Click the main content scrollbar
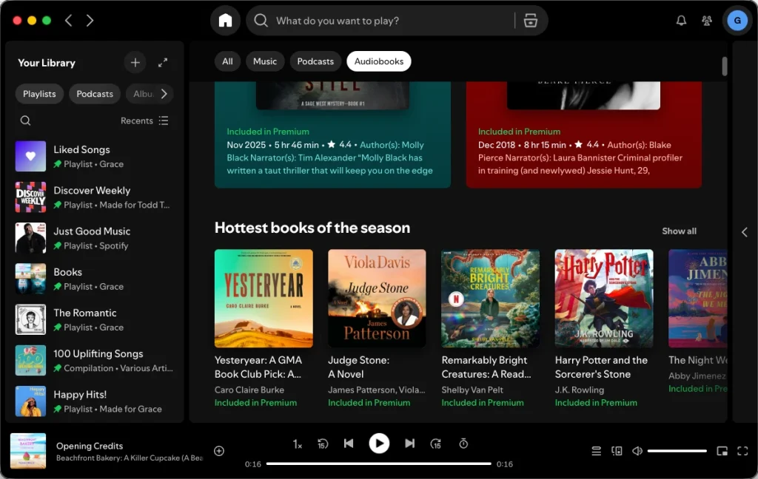This screenshot has height=479, width=758. coord(724,66)
